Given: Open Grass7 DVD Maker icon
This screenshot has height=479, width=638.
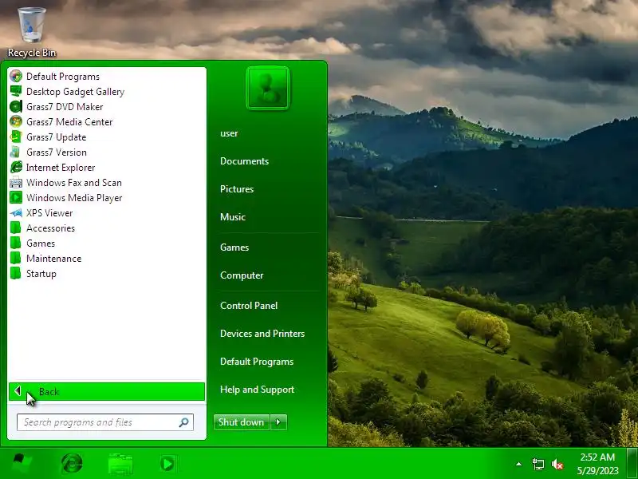Looking at the screenshot, I should point(16,107).
